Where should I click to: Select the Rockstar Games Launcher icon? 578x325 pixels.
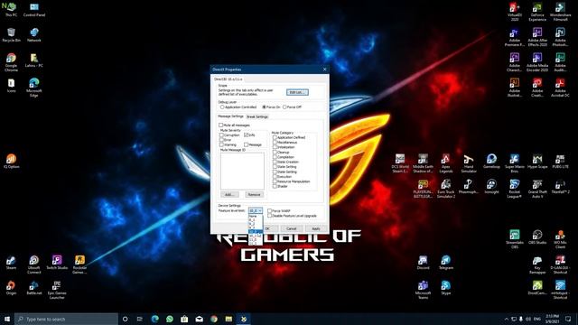pos(79,265)
